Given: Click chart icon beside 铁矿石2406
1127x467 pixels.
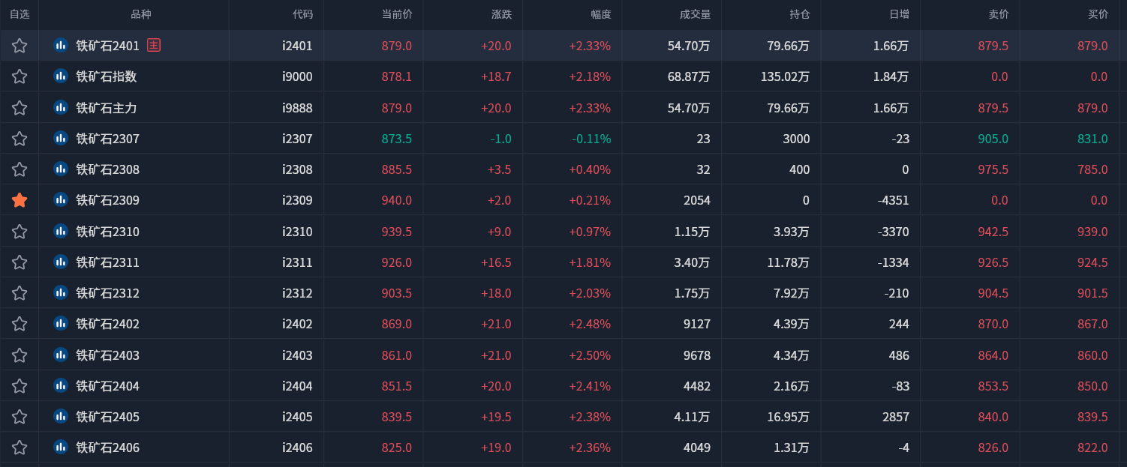Looking at the screenshot, I should click(61, 447).
